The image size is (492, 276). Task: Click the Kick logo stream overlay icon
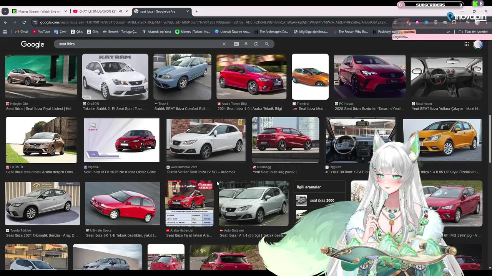click(475, 4)
